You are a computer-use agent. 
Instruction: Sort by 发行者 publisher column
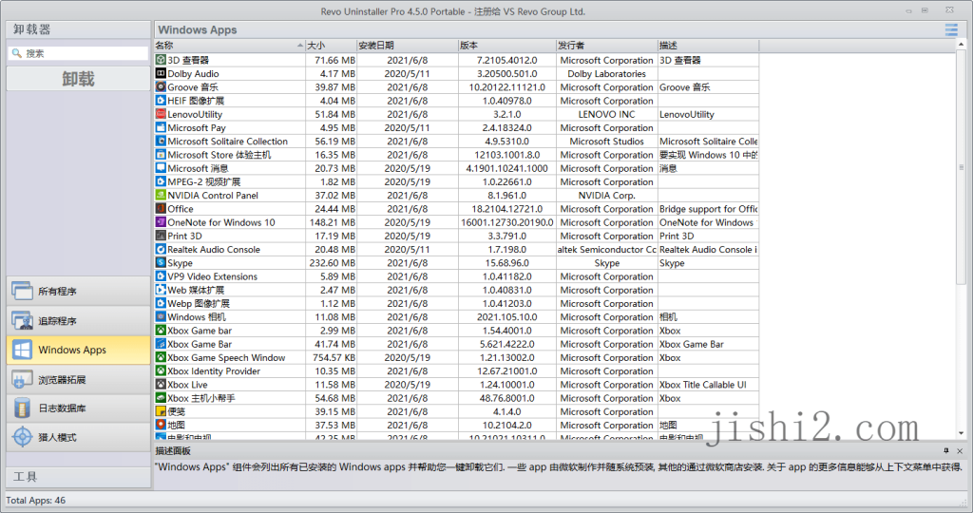[x=606, y=46]
